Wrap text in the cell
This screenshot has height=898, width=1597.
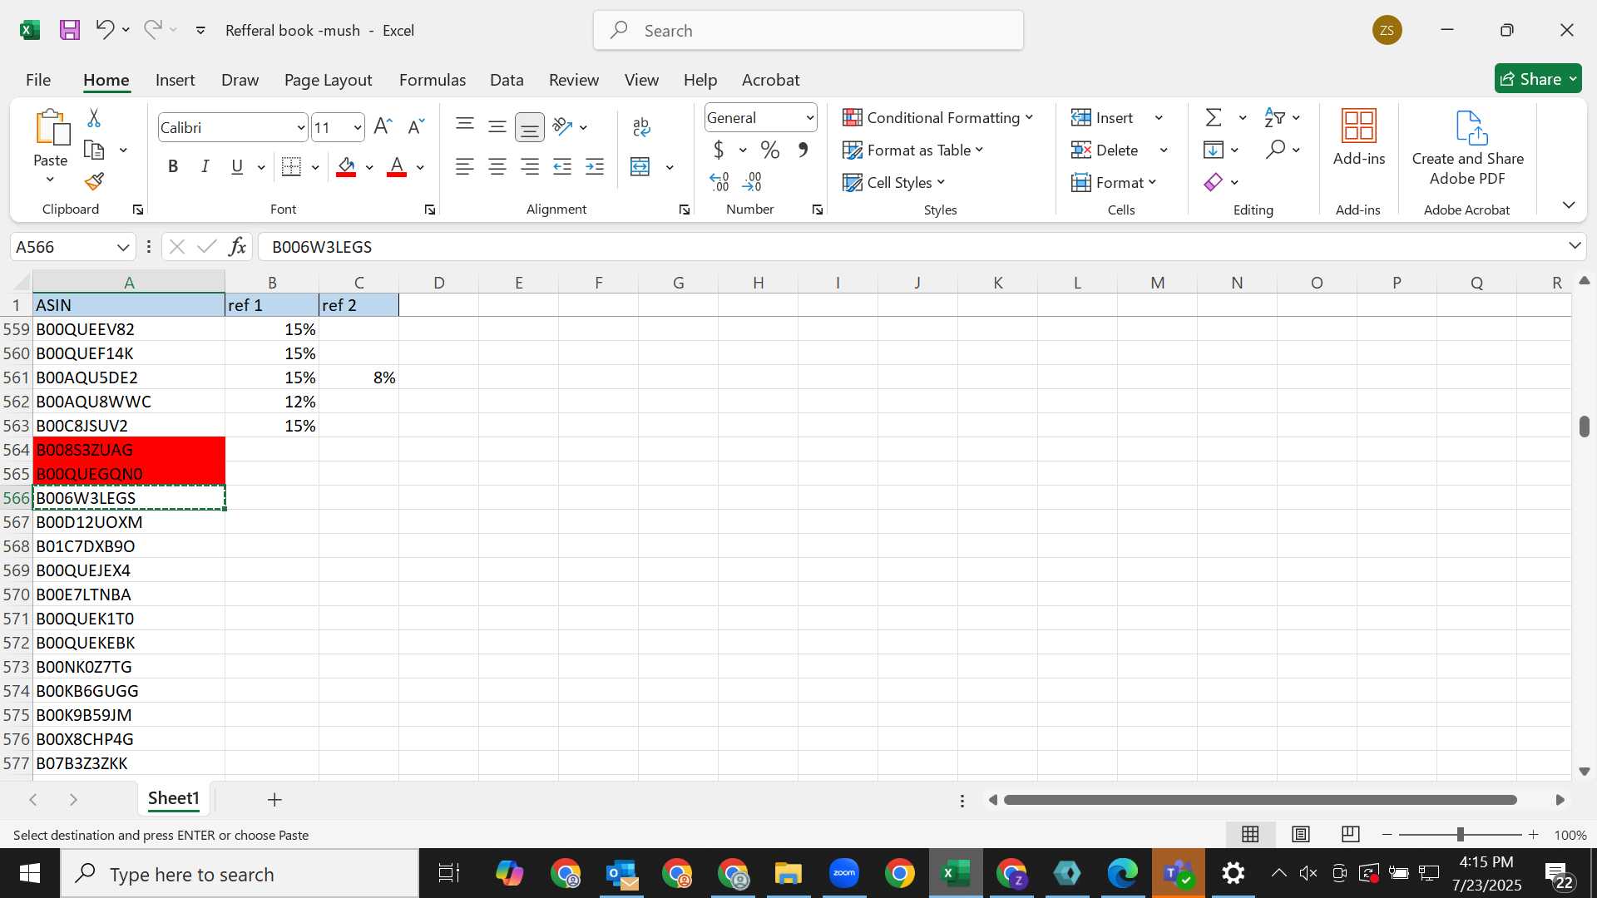tap(641, 127)
